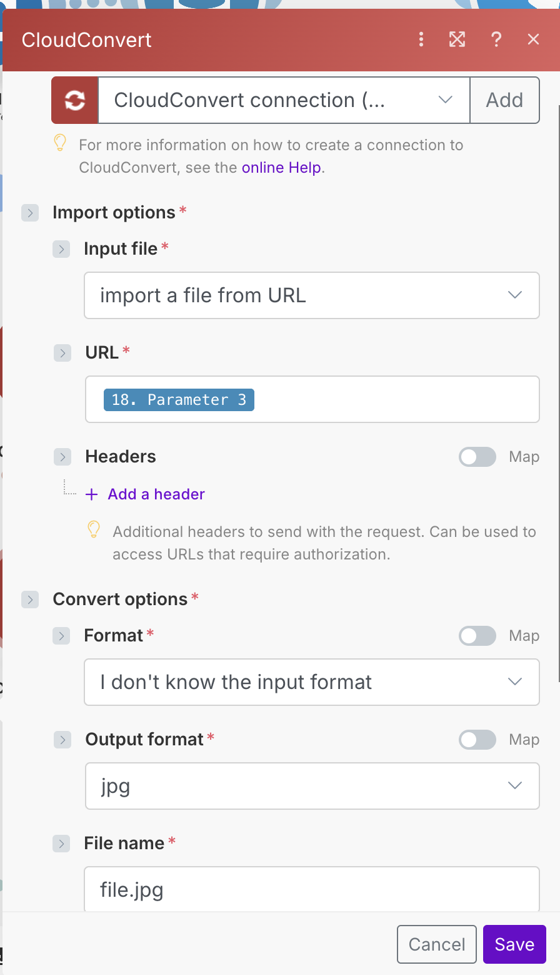The height and width of the screenshot is (975, 560).
Task: Open the online Help link
Action: [281, 168]
